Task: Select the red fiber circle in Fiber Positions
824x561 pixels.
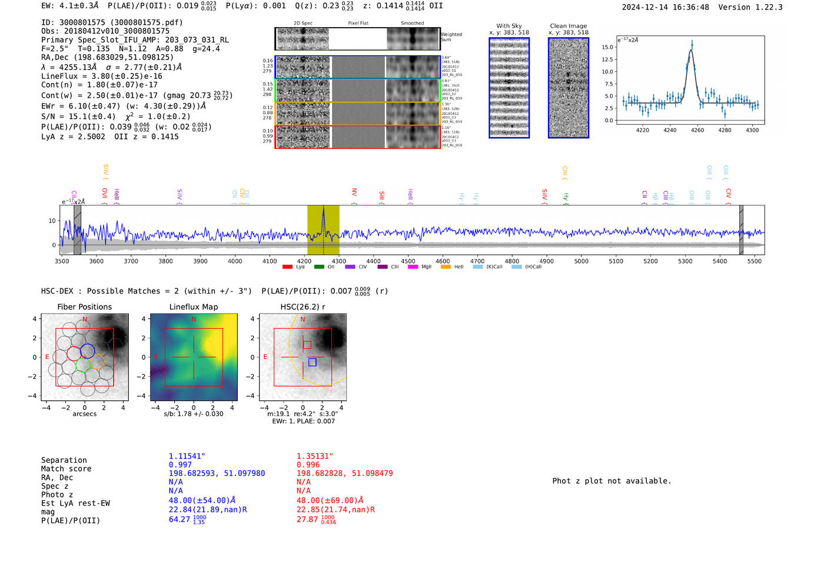Action: 74,354
